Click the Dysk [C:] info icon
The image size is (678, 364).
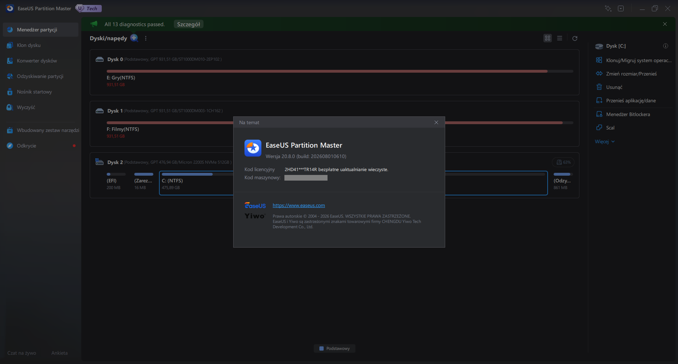[666, 46]
